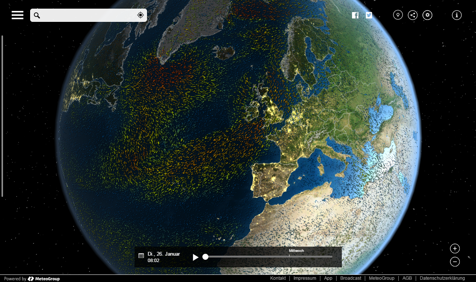Viewport: 476px width, 282px height.
Task: Share on Facebook
Action: (355, 15)
